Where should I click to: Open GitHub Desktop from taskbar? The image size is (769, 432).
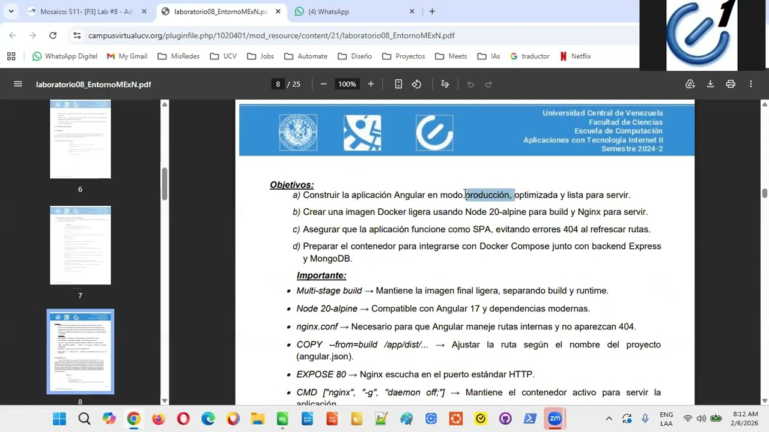(x=505, y=419)
